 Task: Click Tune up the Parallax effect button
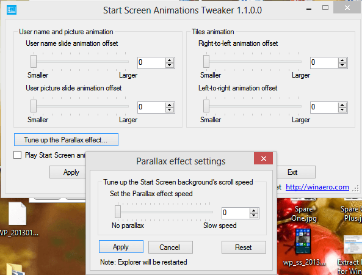tap(66, 140)
